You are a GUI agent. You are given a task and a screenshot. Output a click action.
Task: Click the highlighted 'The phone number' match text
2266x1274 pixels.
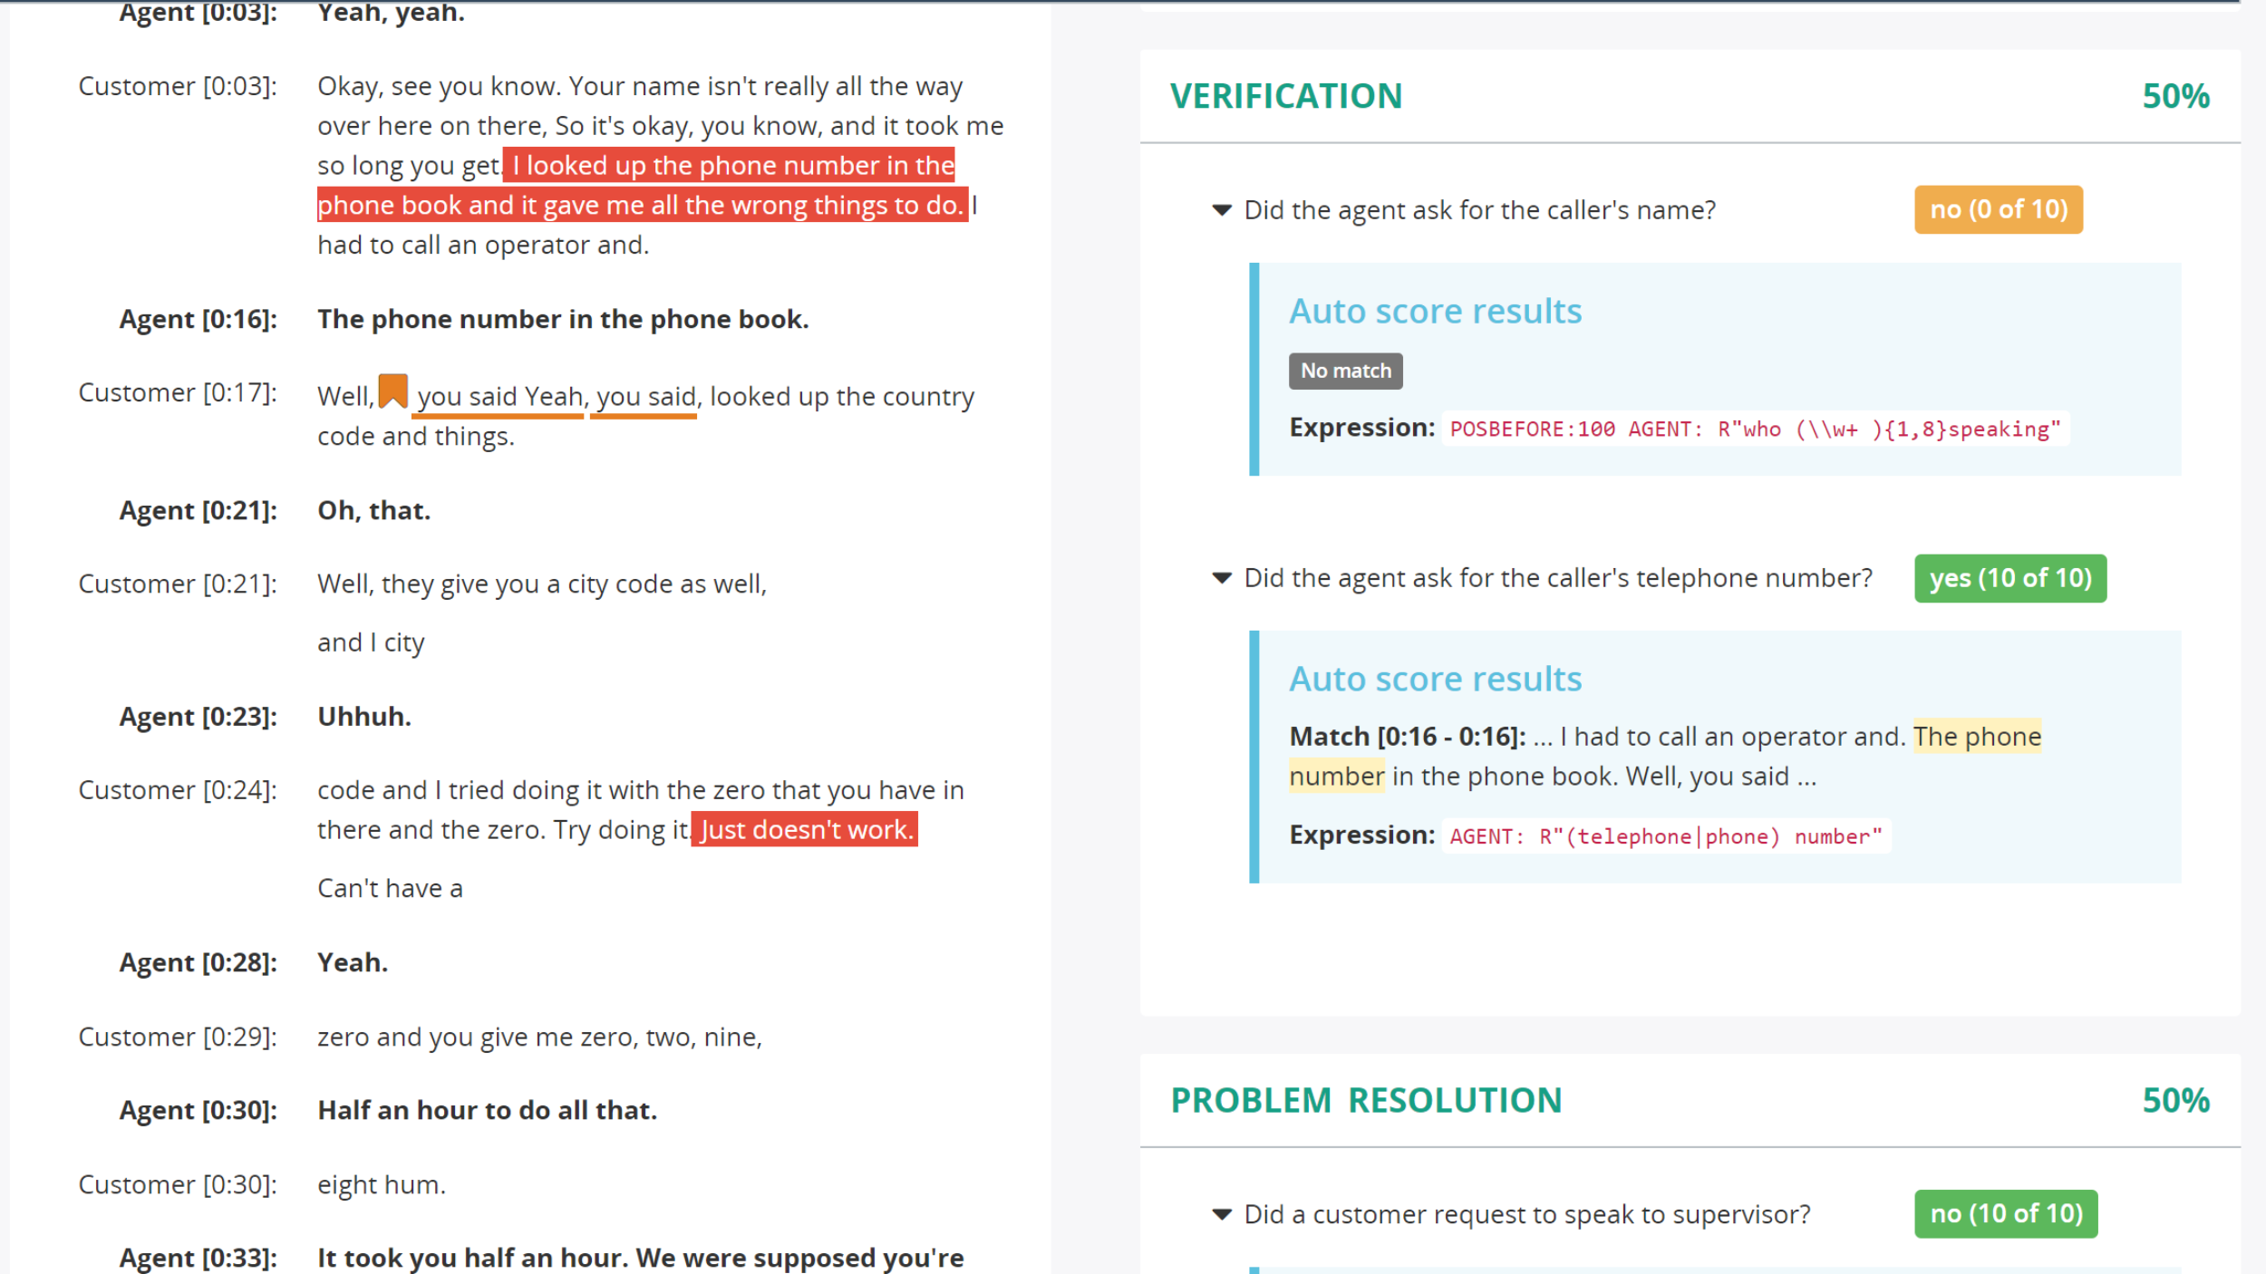1666,757
